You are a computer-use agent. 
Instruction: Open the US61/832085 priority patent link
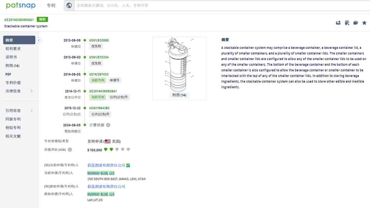tap(99, 40)
